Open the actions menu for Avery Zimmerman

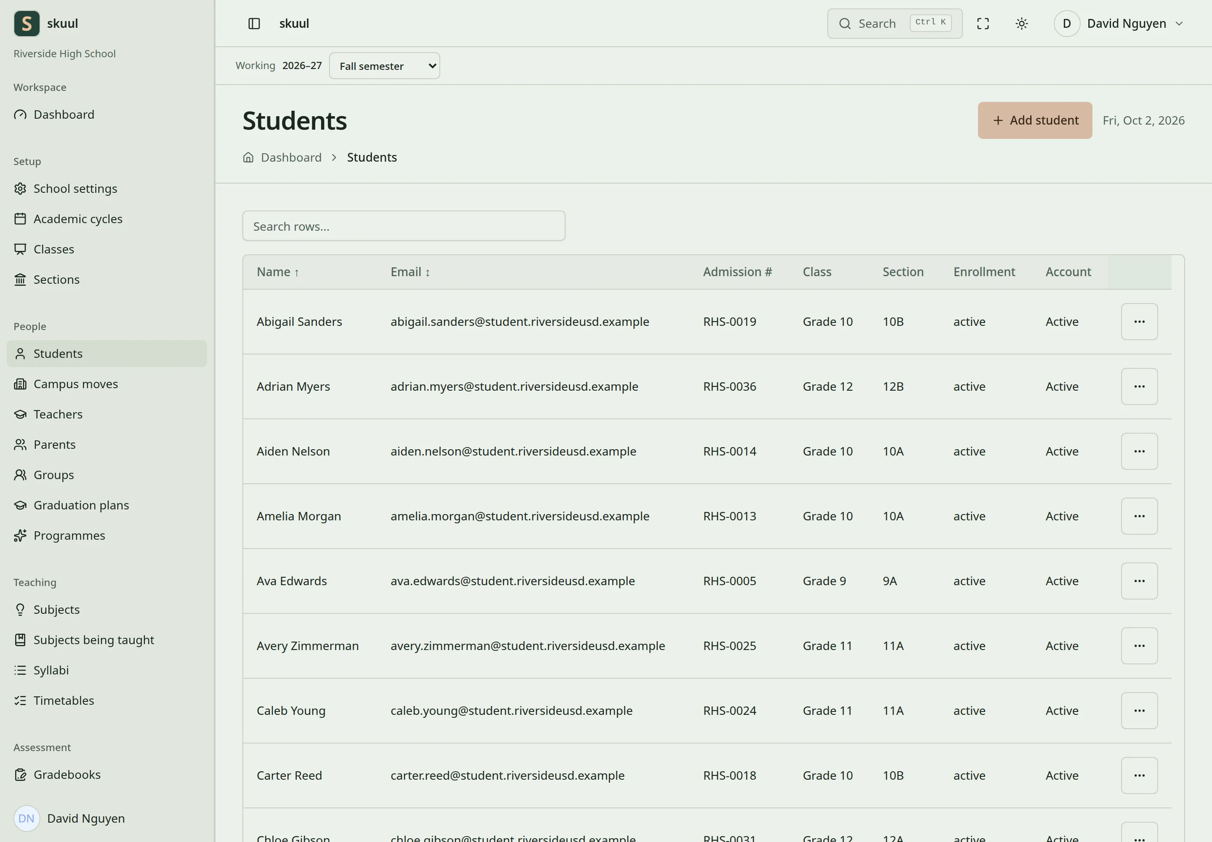tap(1139, 646)
